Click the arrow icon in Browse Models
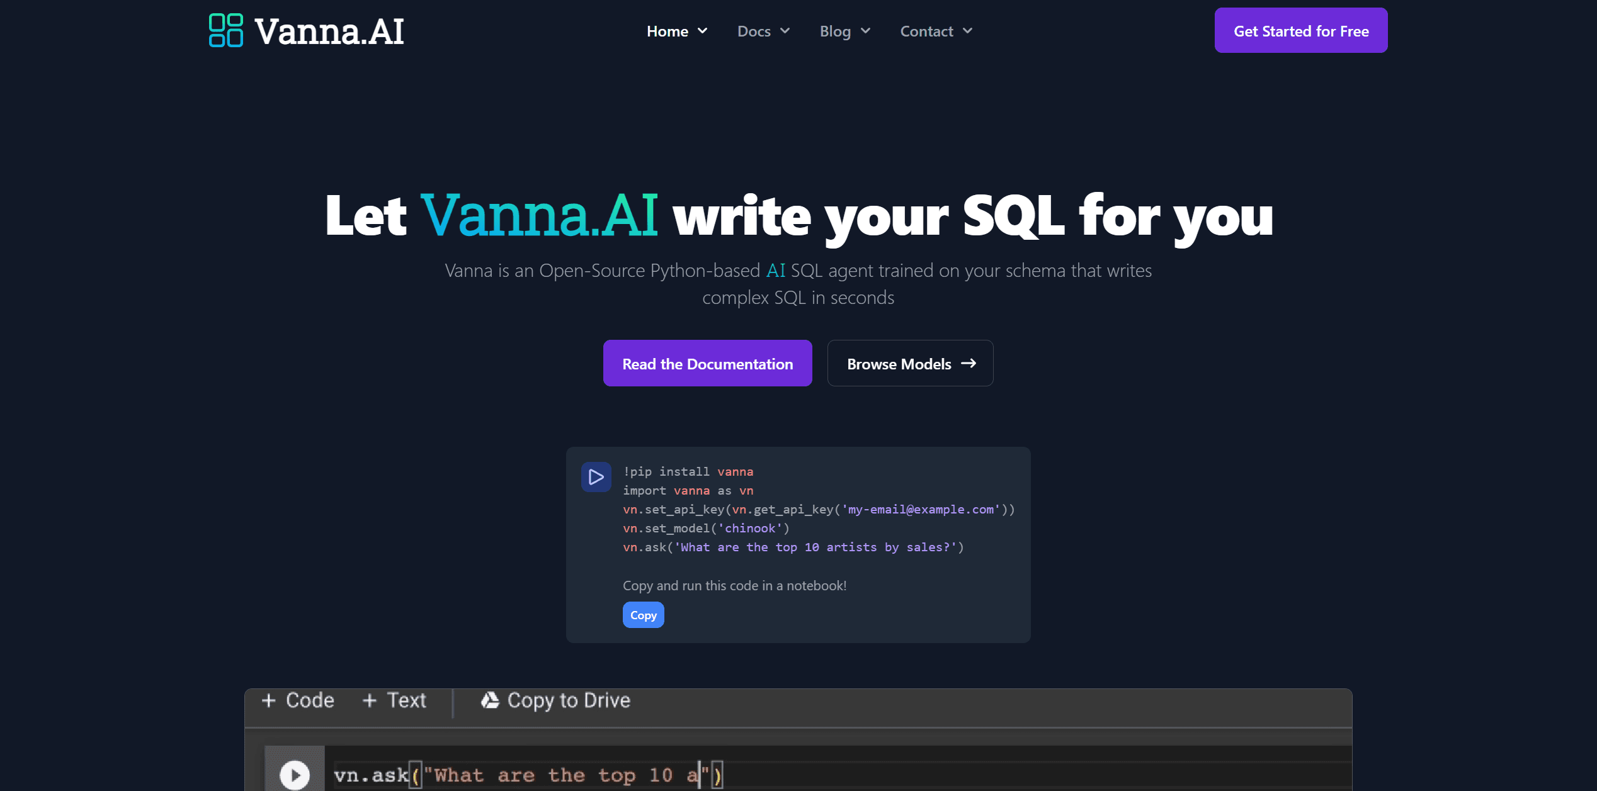 tap(969, 363)
